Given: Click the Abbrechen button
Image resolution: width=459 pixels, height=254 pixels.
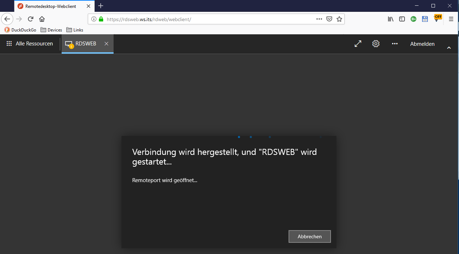Looking at the screenshot, I should (310, 236).
